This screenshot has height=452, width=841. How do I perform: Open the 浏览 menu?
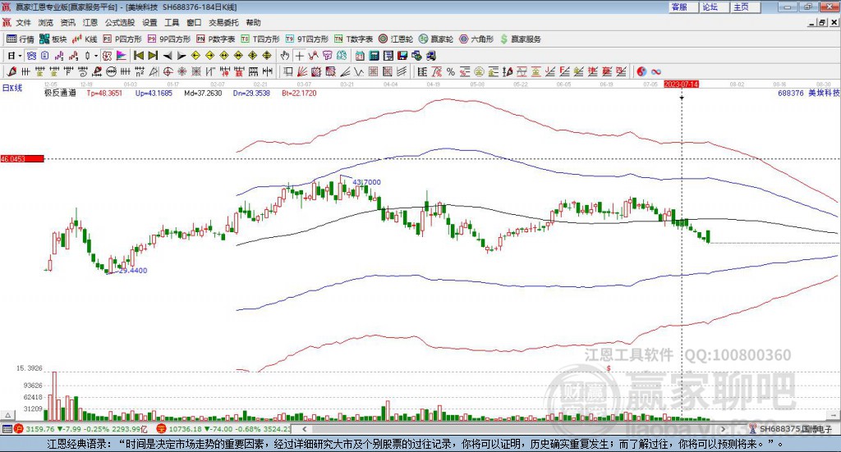(x=46, y=22)
